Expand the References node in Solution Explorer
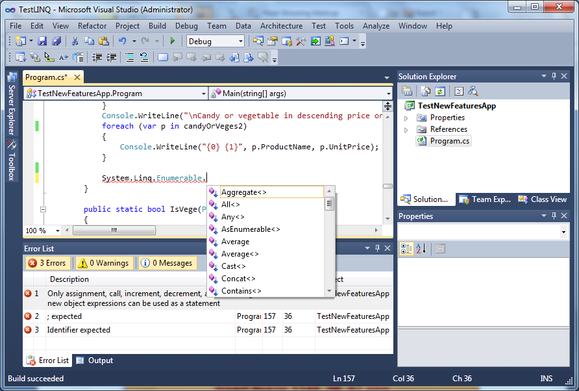579x391 pixels. click(406, 130)
